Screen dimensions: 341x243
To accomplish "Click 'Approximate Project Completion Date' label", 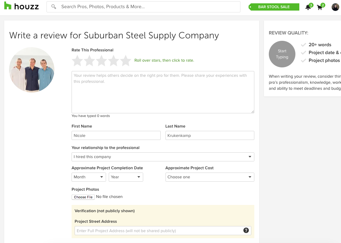I will point(107,168).
